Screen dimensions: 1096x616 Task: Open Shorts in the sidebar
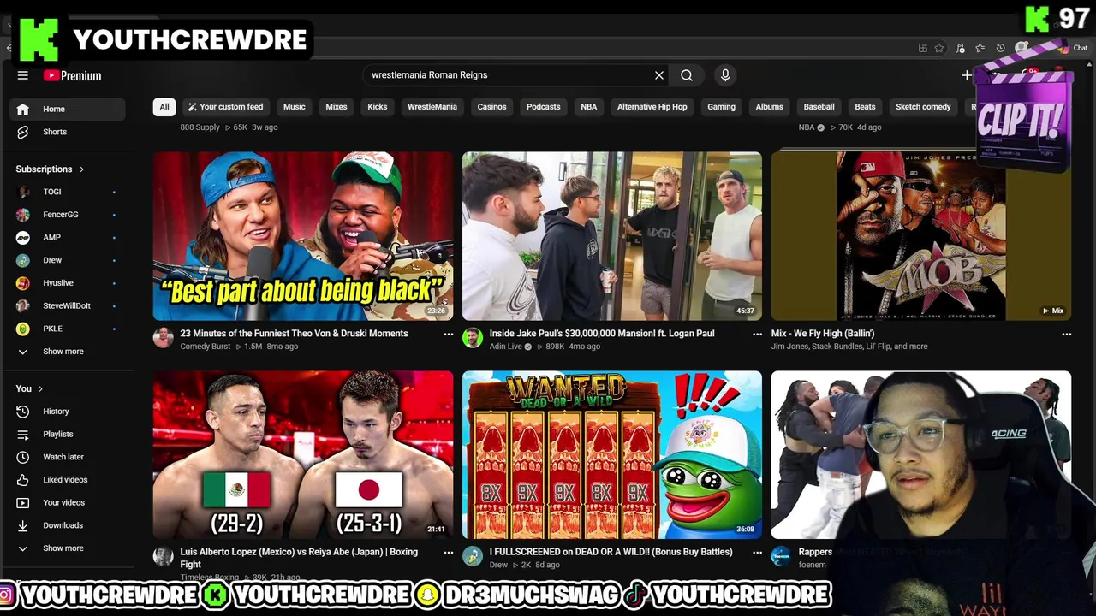coord(68,132)
